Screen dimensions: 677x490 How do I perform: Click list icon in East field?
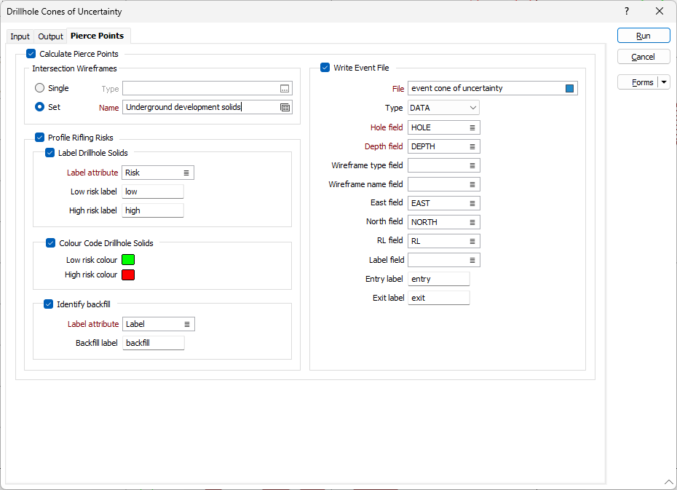472,203
